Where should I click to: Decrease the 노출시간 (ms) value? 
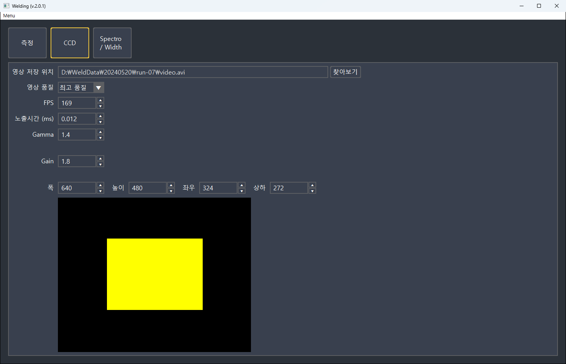click(100, 122)
